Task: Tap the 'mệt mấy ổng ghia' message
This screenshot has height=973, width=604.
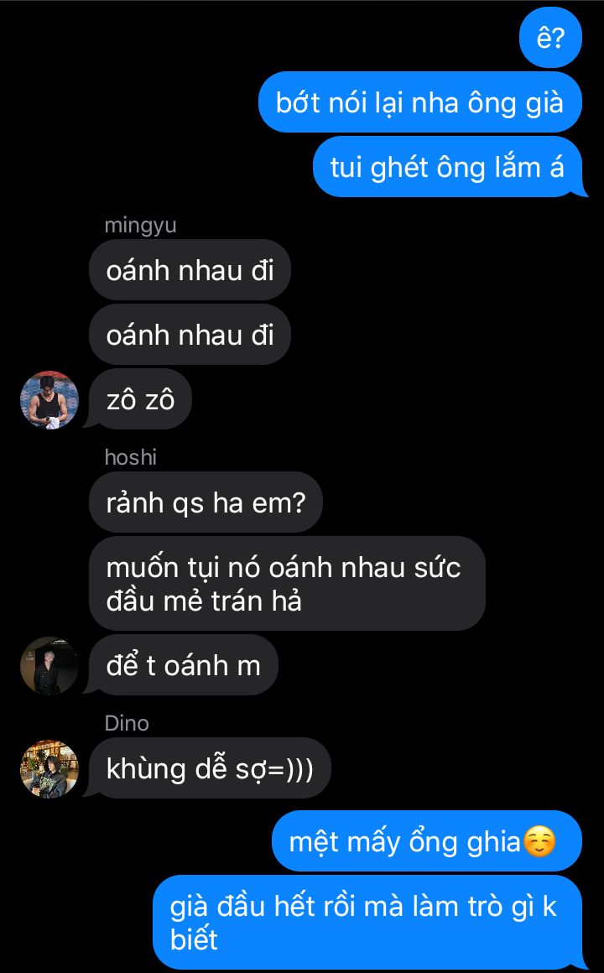Action: (427, 841)
